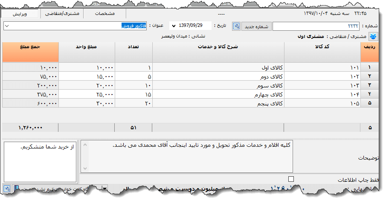383x198 pixels.
Task: Click the invoice number field 2222
Action: [x=316, y=26]
